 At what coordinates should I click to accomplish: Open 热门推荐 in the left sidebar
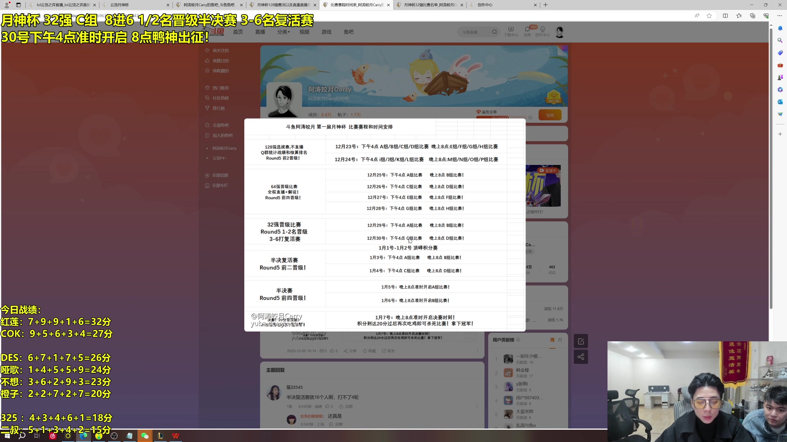(x=217, y=88)
